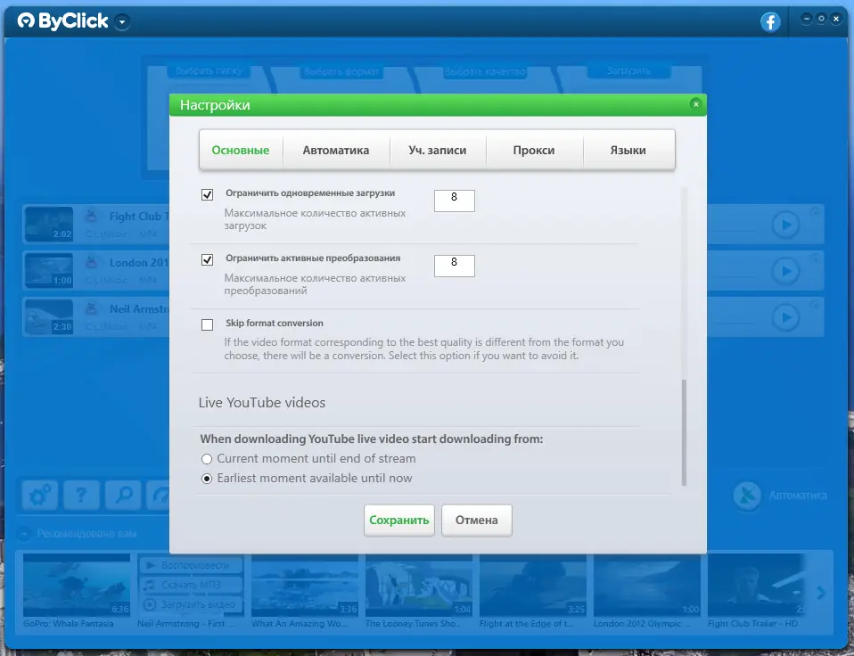This screenshot has width=854, height=656.
Task: Collapse the Рекомендовано вам section
Action: 24,534
